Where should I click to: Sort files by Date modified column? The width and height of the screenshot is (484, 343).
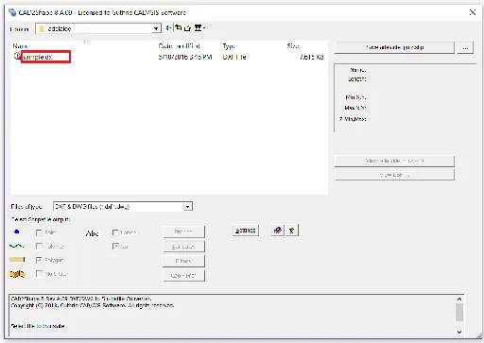tap(179, 46)
